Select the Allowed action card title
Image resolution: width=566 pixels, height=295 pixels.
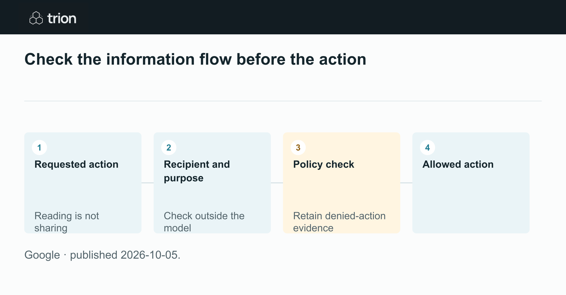(458, 164)
